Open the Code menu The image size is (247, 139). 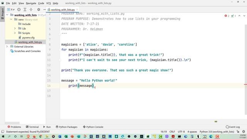[41, 3]
